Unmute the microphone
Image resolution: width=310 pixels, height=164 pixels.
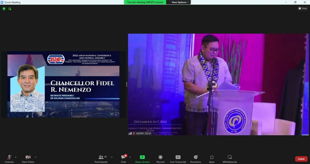[x=9, y=159]
